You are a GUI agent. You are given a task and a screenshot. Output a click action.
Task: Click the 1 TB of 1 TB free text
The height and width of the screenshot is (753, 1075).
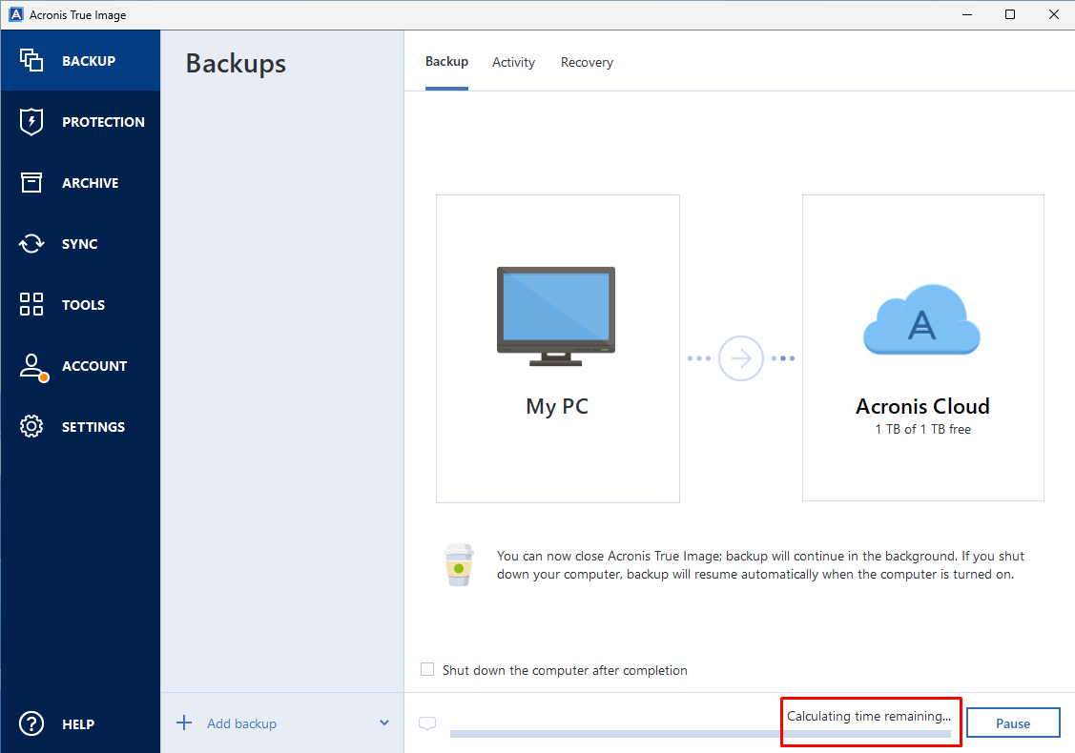922,429
